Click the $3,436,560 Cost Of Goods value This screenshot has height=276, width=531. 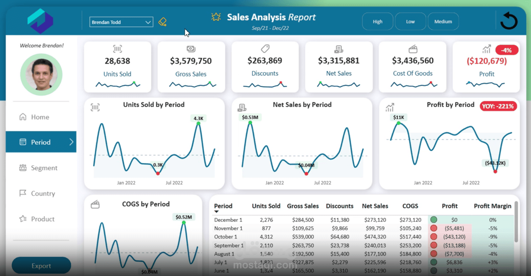413,61
